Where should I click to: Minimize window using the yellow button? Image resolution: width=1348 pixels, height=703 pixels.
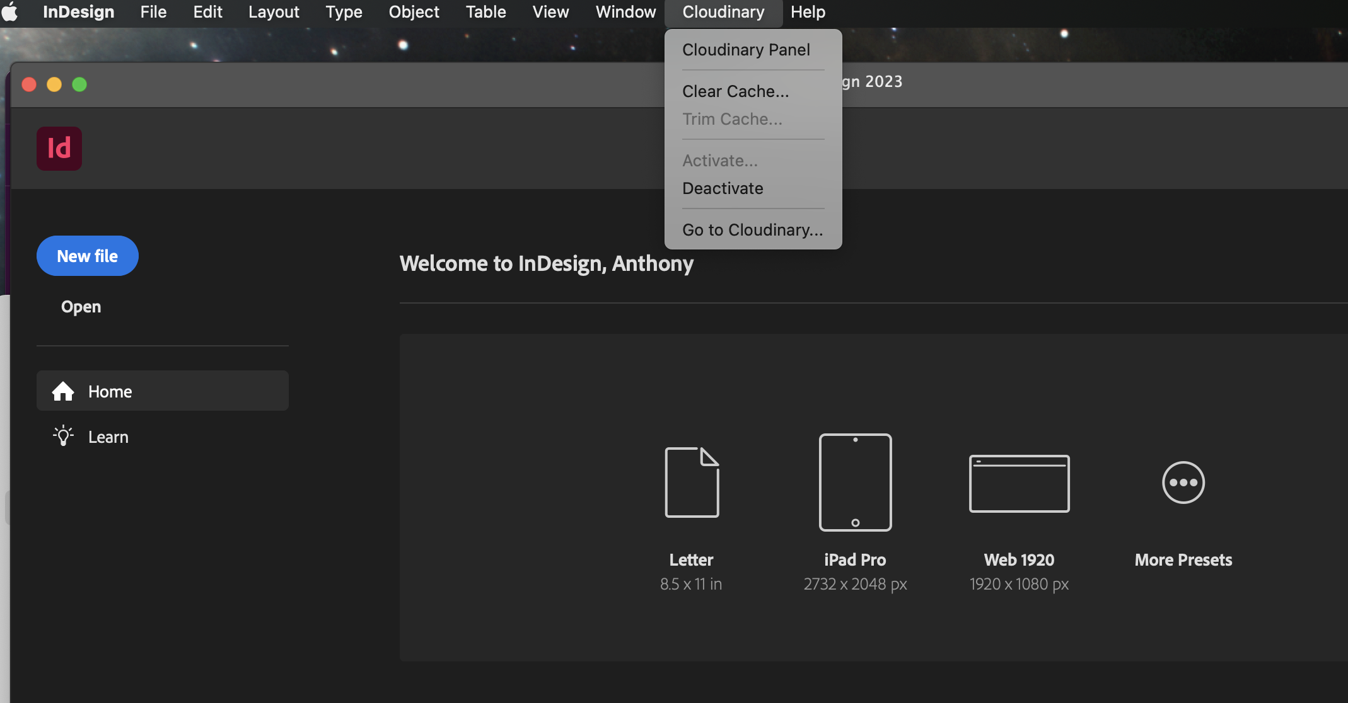click(54, 84)
